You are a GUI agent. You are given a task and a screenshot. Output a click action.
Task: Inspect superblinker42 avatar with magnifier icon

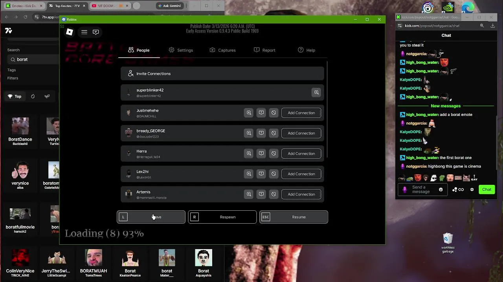316,92
